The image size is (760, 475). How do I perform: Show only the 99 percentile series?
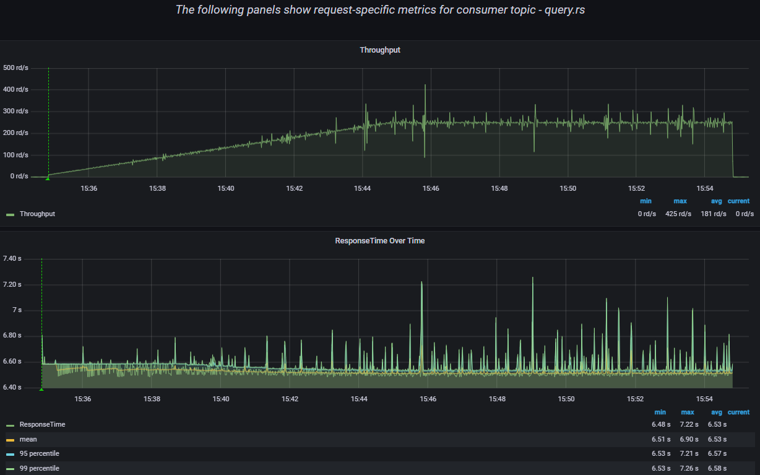click(39, 468)
